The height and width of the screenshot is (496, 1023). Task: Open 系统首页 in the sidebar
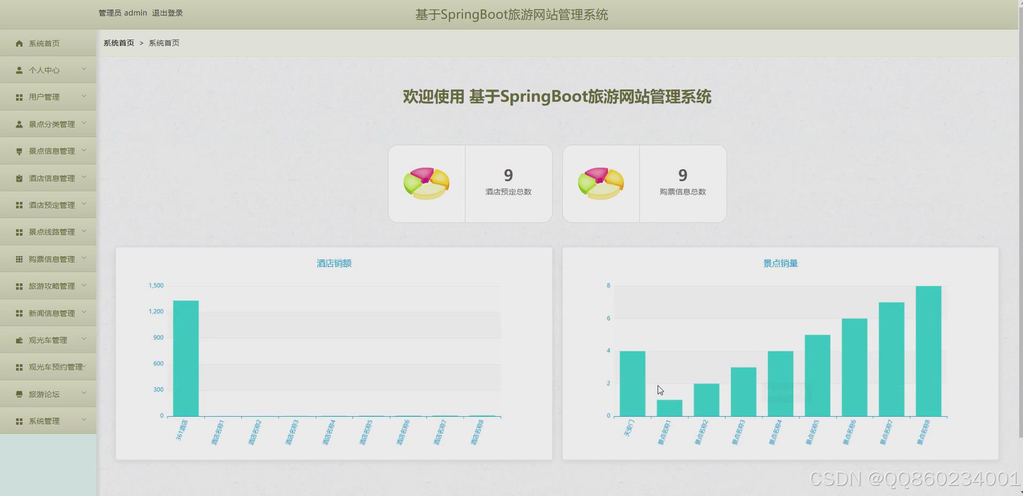point(48,43)
